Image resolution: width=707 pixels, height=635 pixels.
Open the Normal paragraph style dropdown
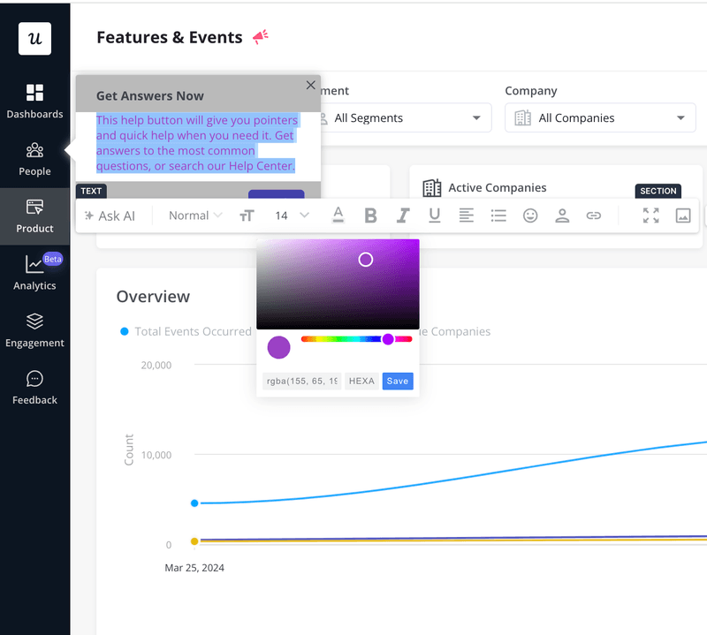click(194, 215)
